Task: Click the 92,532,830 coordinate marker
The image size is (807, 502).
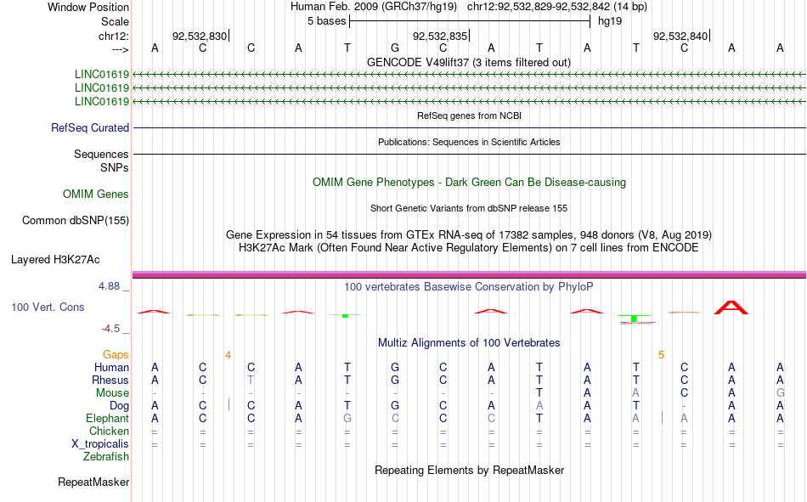Action: click(200, 36)
